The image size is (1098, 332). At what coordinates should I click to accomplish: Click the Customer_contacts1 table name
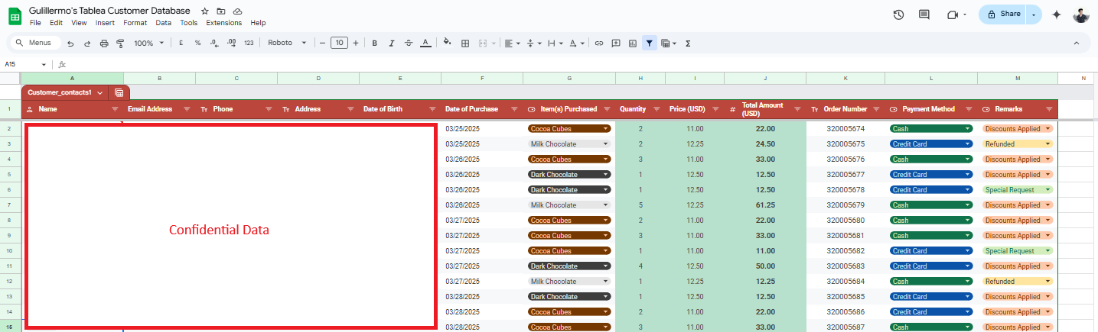[60, 92]
